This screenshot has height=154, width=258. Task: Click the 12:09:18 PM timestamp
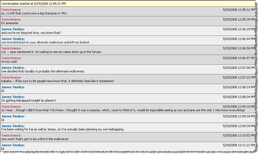click(x=239, y=116)
